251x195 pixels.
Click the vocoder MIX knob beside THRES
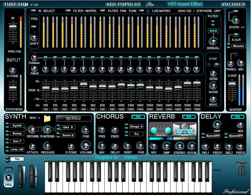click(241, 63)
